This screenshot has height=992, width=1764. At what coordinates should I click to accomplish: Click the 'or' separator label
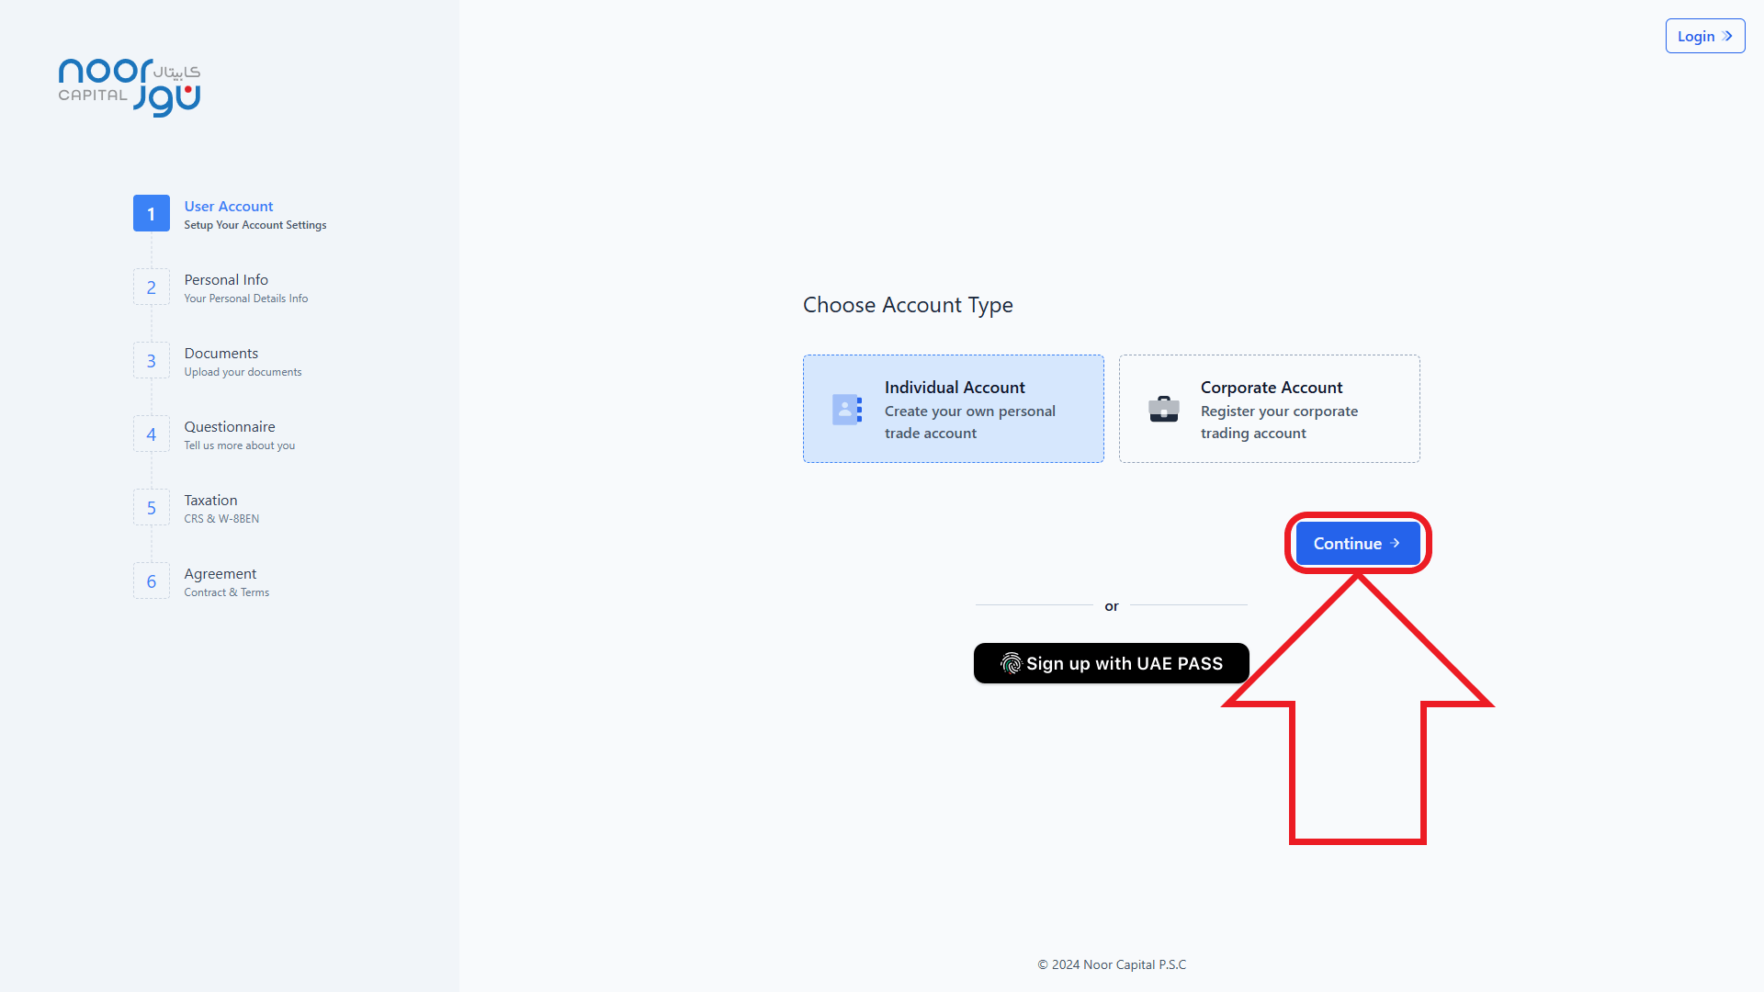[1112, 606]
